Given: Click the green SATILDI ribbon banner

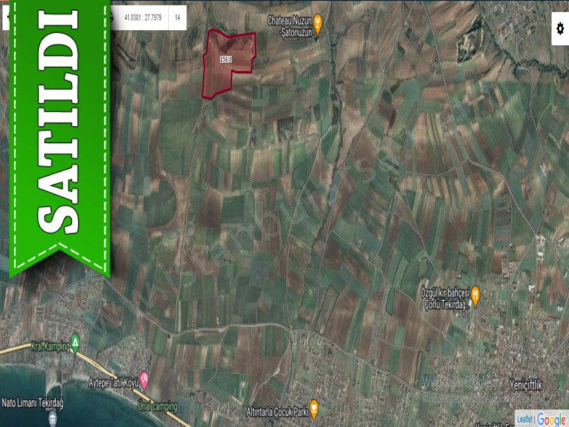Looking at the screenshot, I should (x=59, y=133).
